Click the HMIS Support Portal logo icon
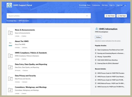 click(9, 5)
